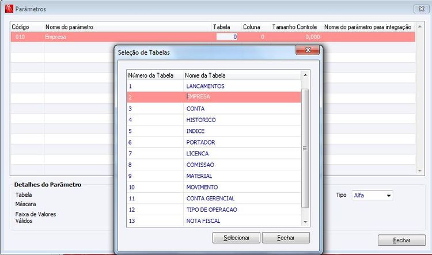Click table list scrollbar down arrow

pyautogui.click(x=305, y=222)
